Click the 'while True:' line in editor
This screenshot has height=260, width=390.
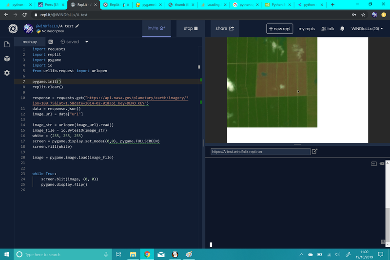click(44, 174)
